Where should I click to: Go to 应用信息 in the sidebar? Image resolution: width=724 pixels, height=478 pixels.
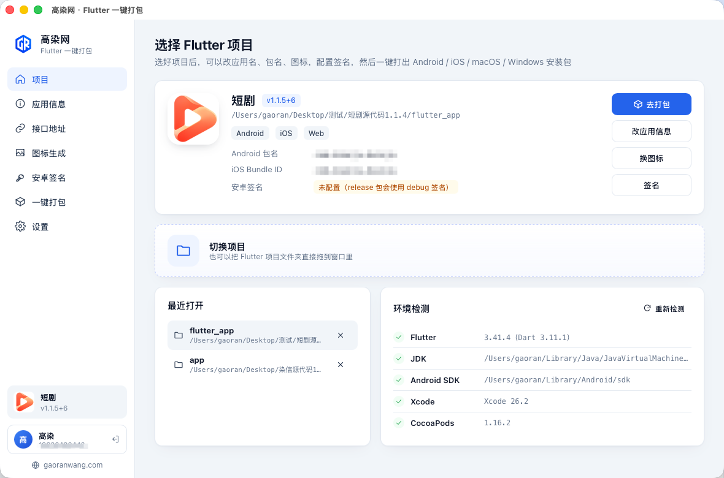(67, 104)
